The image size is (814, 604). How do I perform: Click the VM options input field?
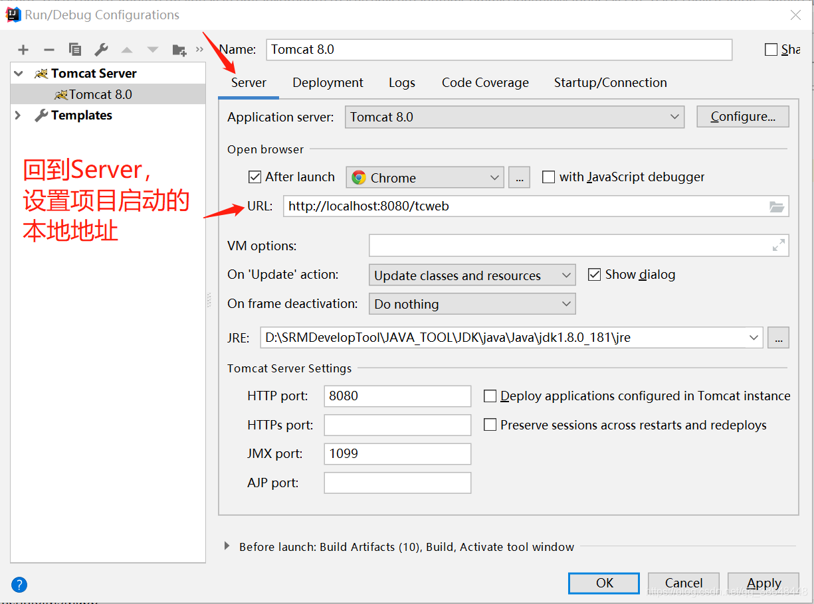[579, 246]
